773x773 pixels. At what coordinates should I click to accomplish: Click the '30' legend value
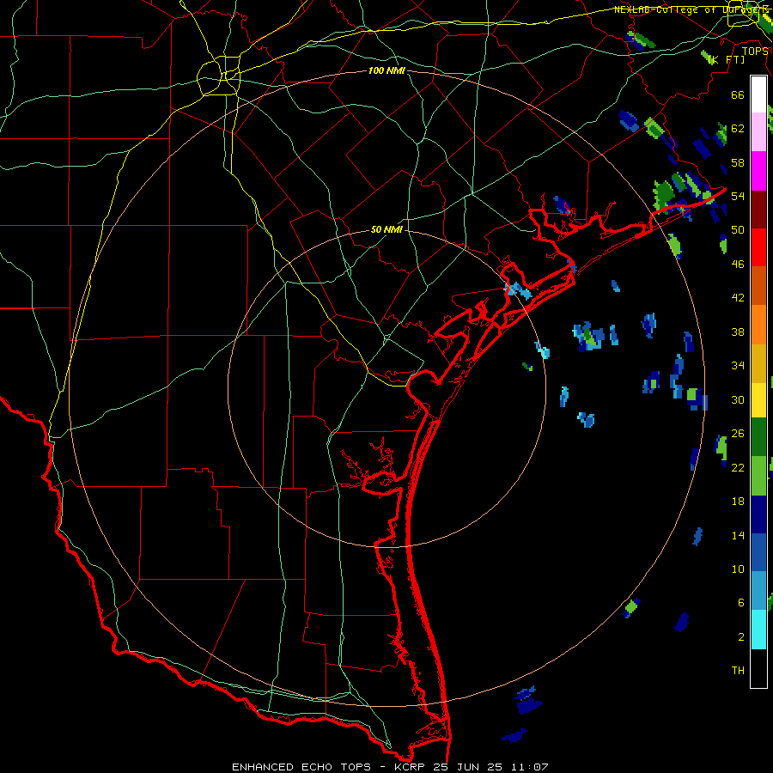[x=738, y=399]
